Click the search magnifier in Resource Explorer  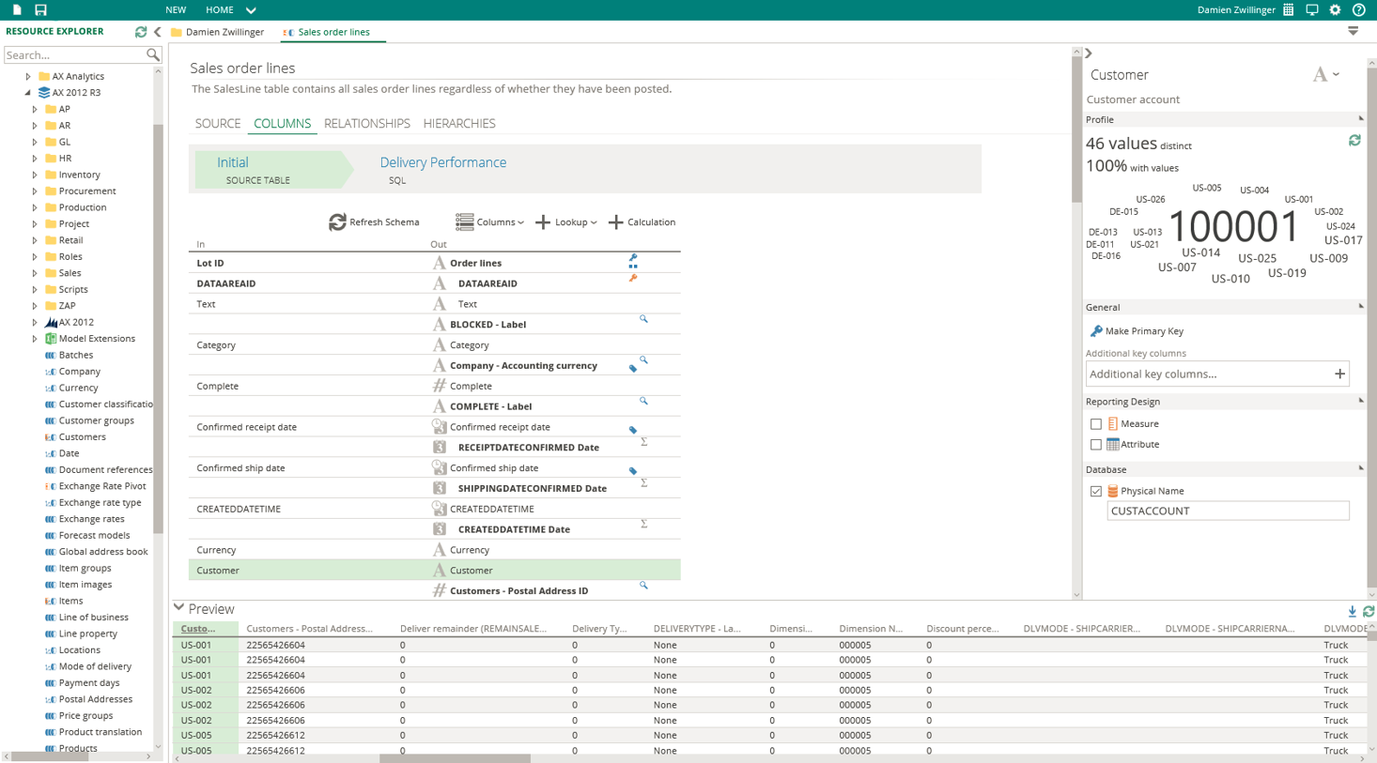click(x=153, y=55)
